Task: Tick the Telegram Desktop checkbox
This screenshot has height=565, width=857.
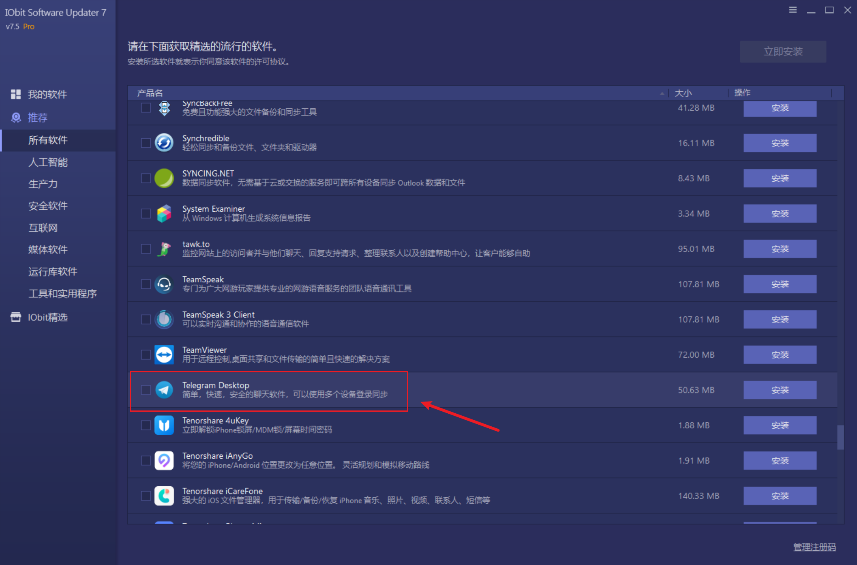Action: coord(146,390)
